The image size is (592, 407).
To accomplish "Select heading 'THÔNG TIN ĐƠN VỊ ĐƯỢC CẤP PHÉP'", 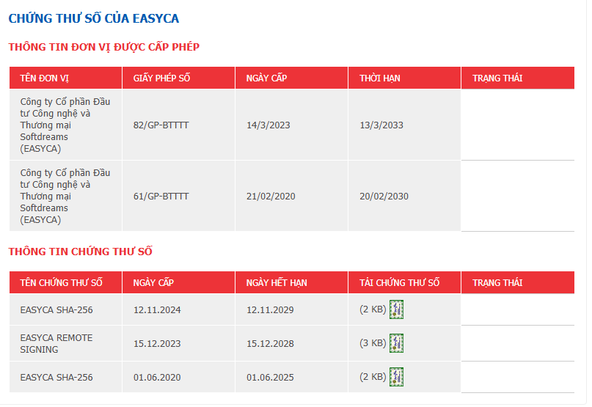I will coord(104,47).
